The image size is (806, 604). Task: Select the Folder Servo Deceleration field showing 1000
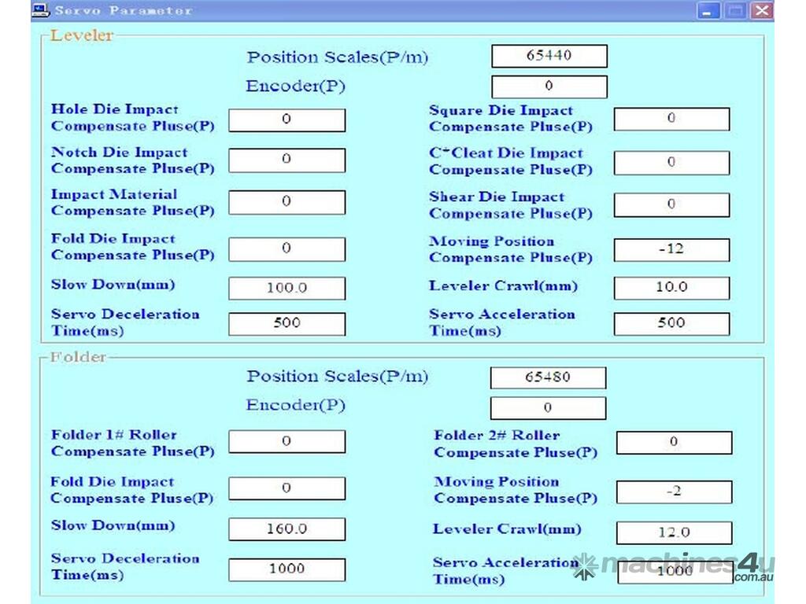click(x=287, y=569)
